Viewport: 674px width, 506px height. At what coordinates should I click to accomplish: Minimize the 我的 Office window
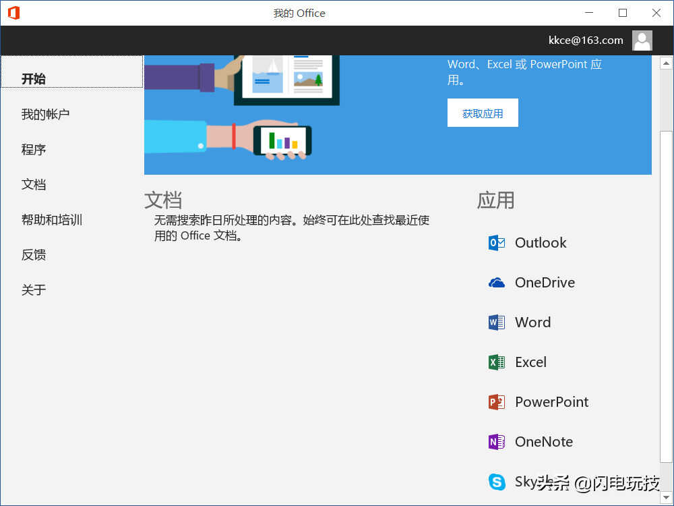tap(589, 13)
